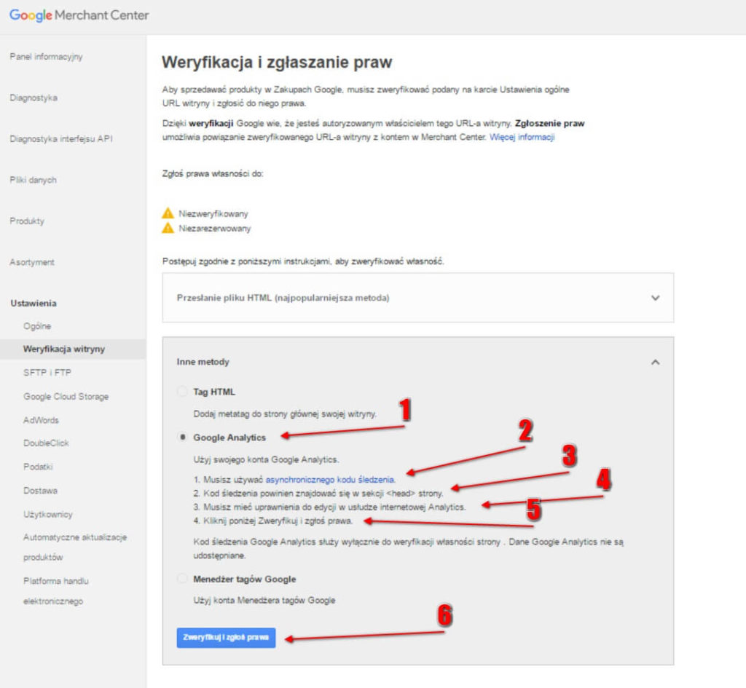The height and width of the screenshot is (688, 746).
Task: Click the Weryfikacja i zgłaszanie praw heading
Action: (x=277, y=63)
